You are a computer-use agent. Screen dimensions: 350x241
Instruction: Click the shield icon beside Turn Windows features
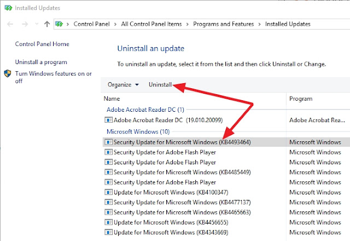click(8, 73)
